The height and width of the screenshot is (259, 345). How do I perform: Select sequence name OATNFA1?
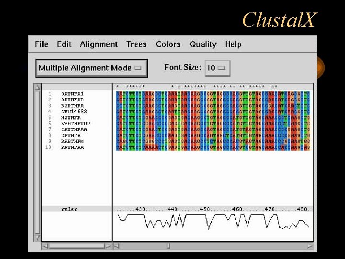(x=72, y=94)
